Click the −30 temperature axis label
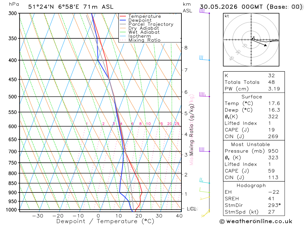Image resolution: width=307 pixels, height=225 pixels. point(37,216)
